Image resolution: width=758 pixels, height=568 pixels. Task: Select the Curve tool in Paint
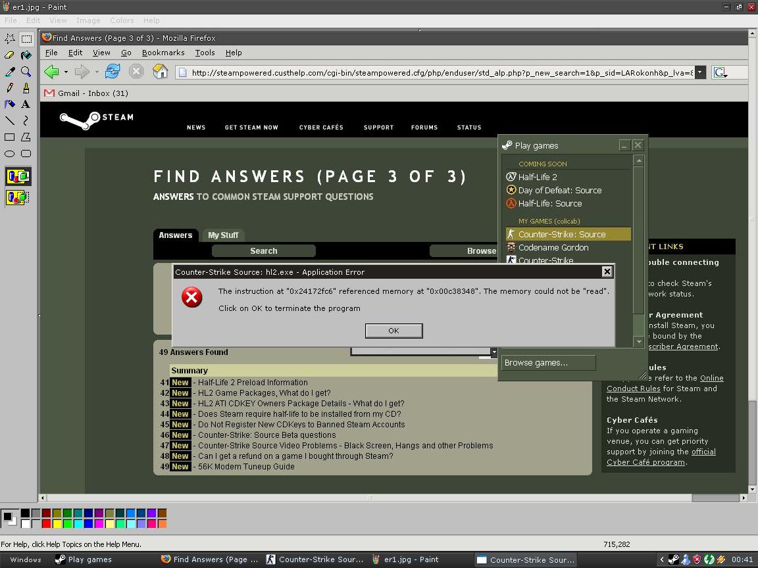[x=25, y=120]
